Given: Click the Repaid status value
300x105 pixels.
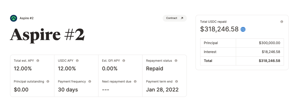Looking at the screenshot, I should click(x=154, y=69).
